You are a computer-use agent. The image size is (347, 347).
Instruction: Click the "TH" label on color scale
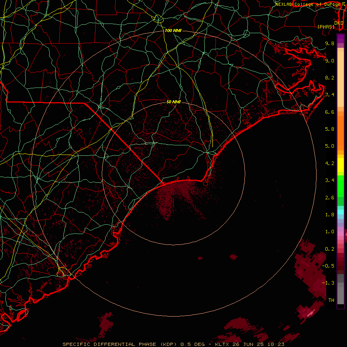pyautogui.click(x=331, y=300)
